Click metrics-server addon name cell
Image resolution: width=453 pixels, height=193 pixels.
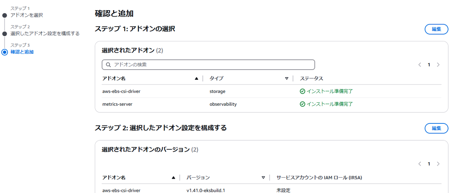(x=117, y=104)
